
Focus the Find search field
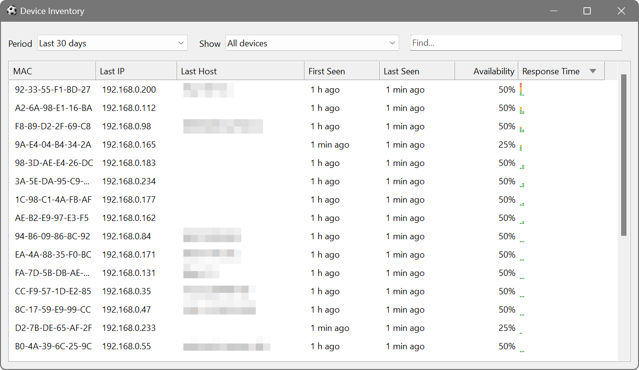pyautogui.click(x=516, y=43)
